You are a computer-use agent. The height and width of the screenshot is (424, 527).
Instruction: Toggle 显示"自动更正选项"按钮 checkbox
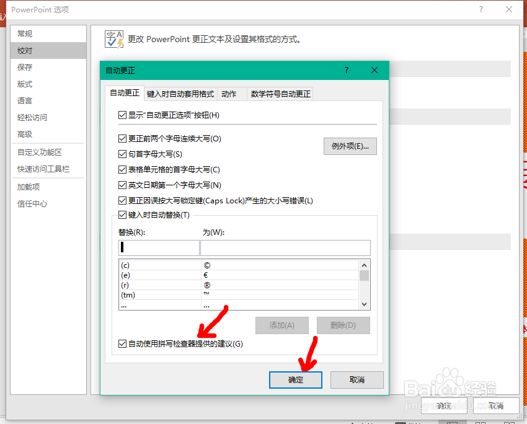(x=122, y=115)
